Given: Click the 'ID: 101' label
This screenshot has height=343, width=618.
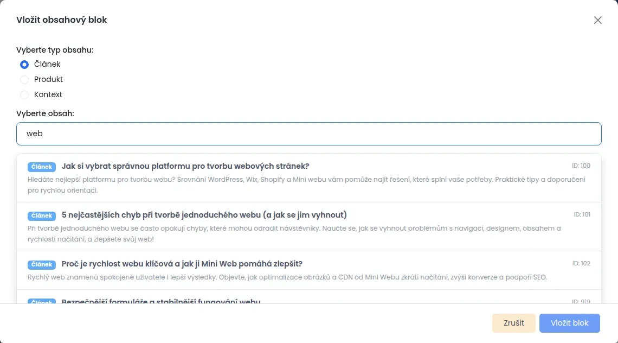Looking at the screenshot, I should click(582, 215).
